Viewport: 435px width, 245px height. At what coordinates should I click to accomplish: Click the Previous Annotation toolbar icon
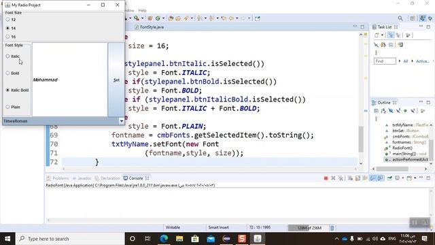(x=211, y=18)
